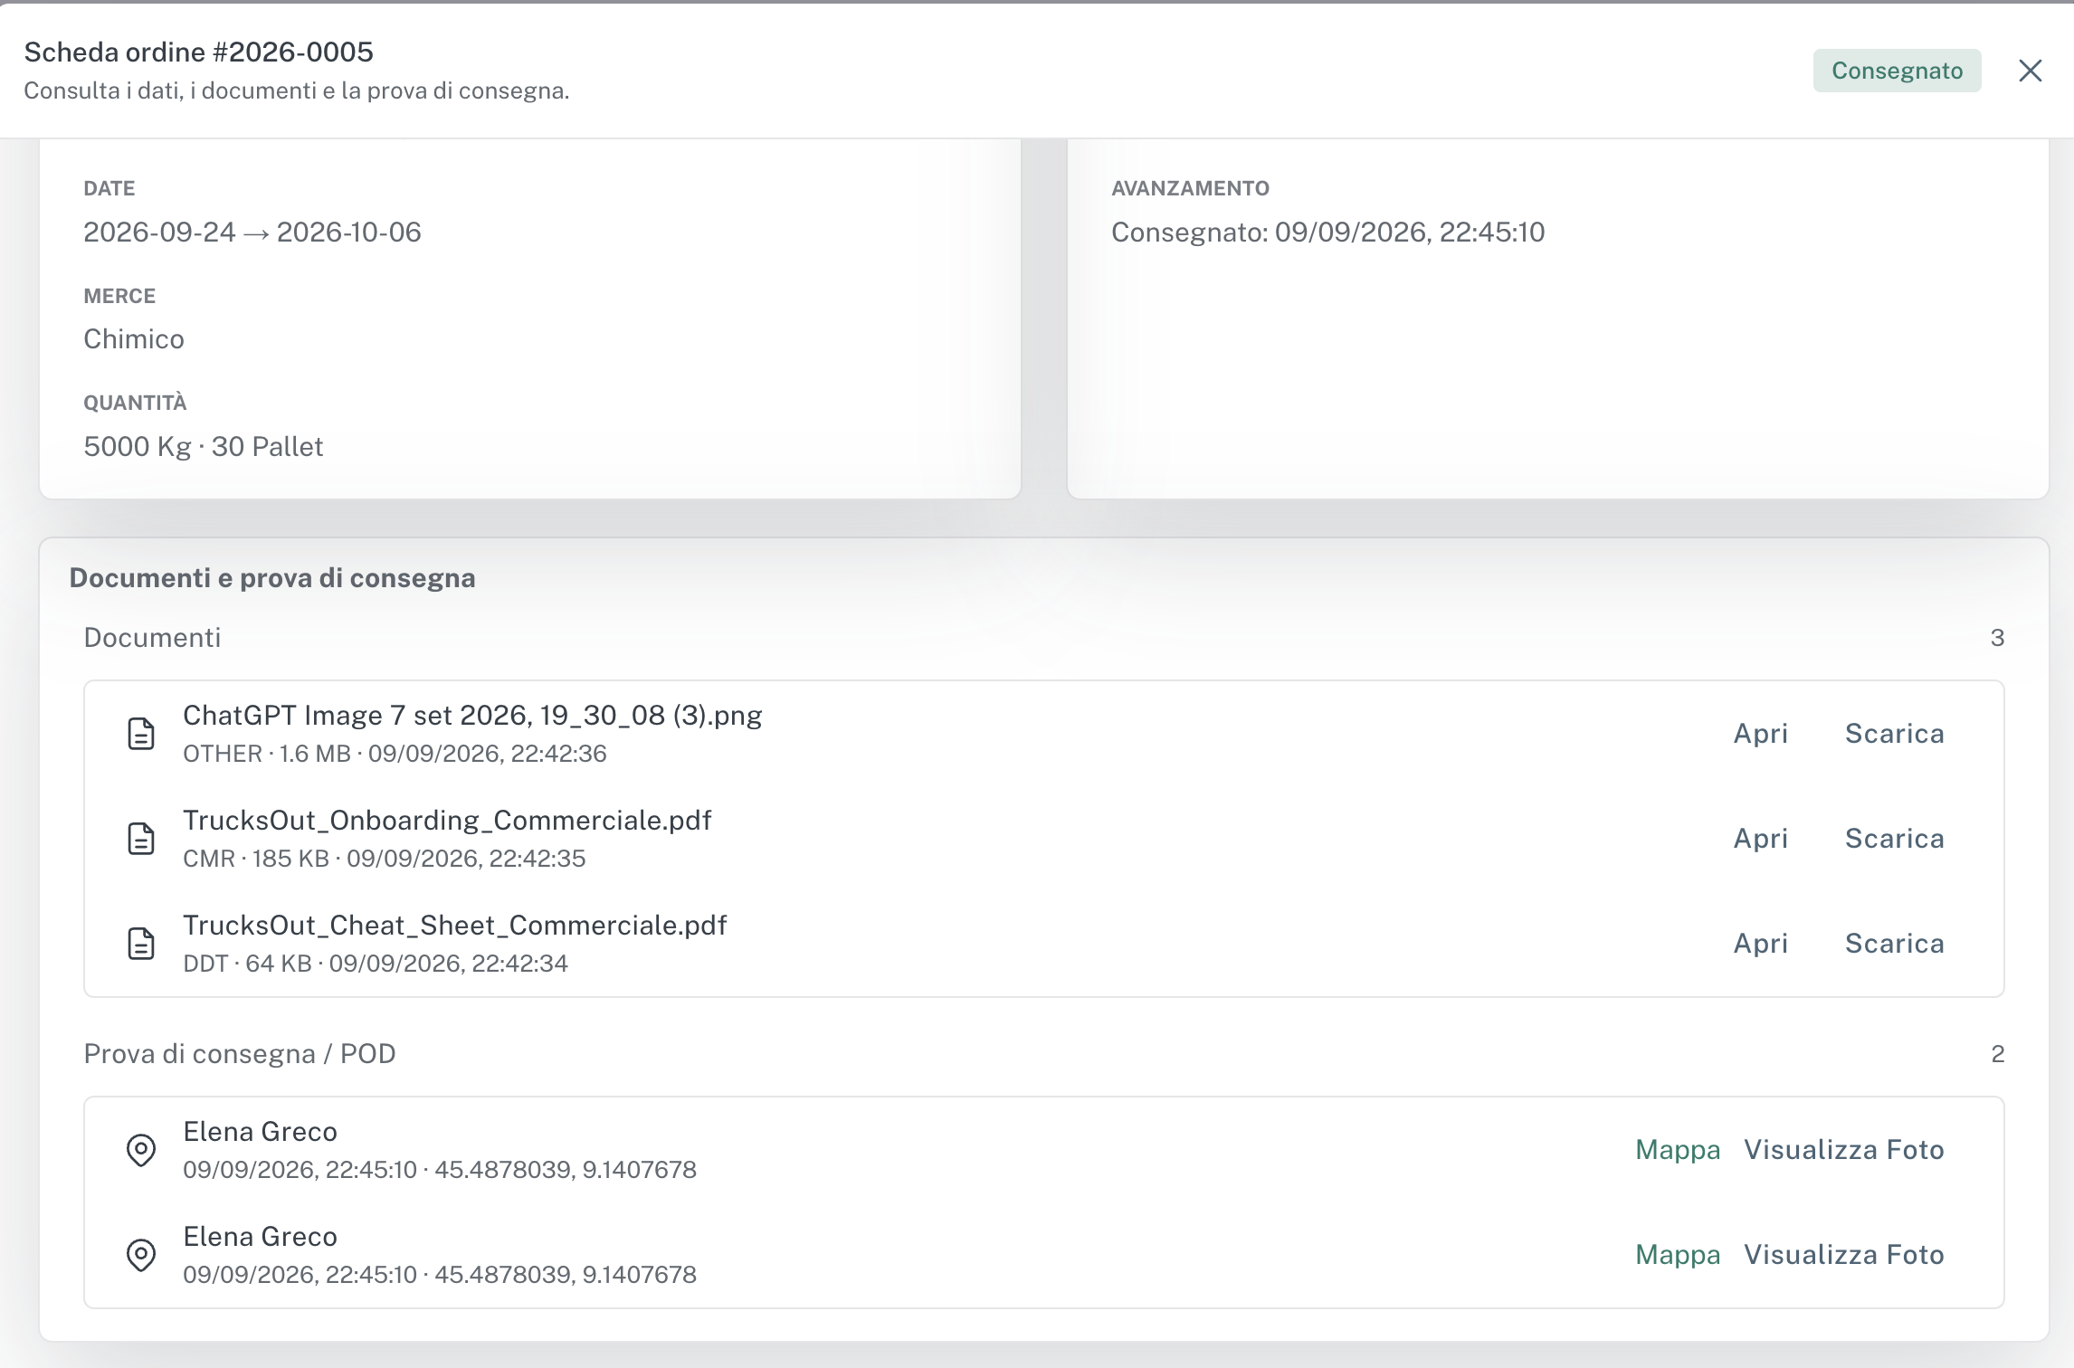
Task: Click file icon beside TrucksOut_Cheat_Sheet_Commerciale.pdf
Action: tap(141, 944)
